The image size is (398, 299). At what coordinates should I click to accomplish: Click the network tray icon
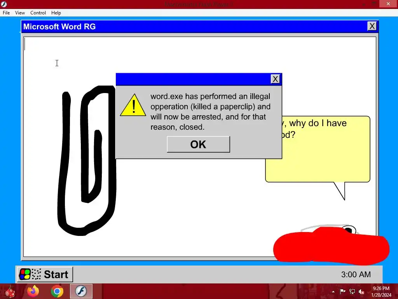(x=352, y=291)
